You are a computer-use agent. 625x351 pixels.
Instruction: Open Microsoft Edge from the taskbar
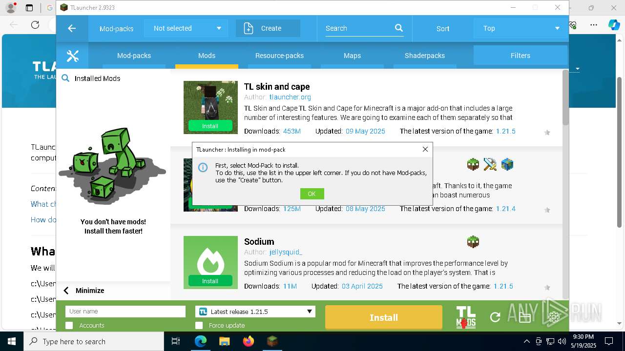201,341
